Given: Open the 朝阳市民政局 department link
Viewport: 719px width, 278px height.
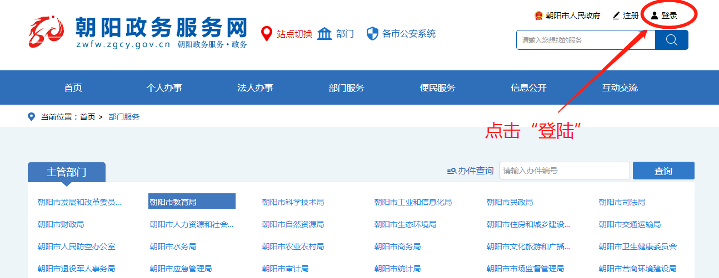Looking at the screenshot, I should click(510, 202).
